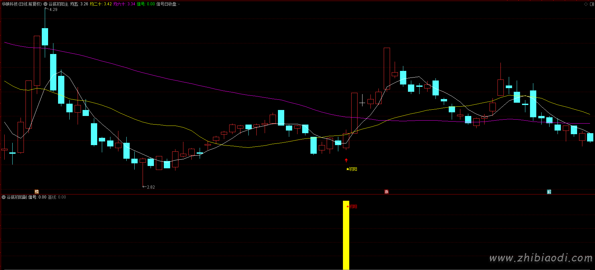Image resolution: width=595 pixels, height=270 pixels.
Task: Click the 2.82 low price label
Action: pos(151,187)
